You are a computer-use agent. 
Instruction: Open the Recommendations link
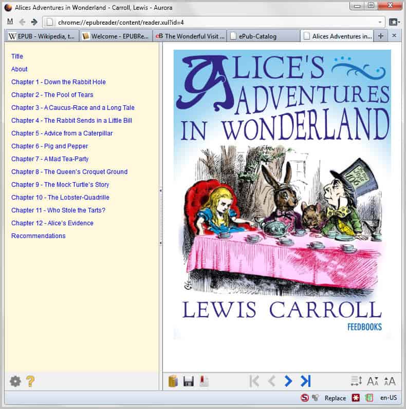tap(39, 236)
